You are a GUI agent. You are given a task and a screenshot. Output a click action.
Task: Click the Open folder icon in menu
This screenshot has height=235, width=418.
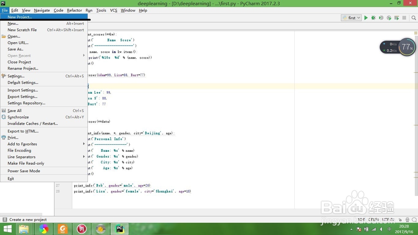click(x=4, y=36)
